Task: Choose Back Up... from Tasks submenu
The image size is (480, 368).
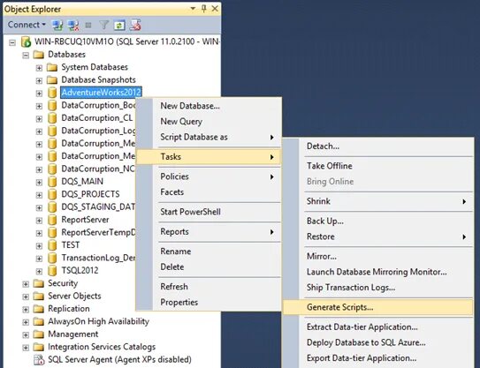Action: pos(377,221)
